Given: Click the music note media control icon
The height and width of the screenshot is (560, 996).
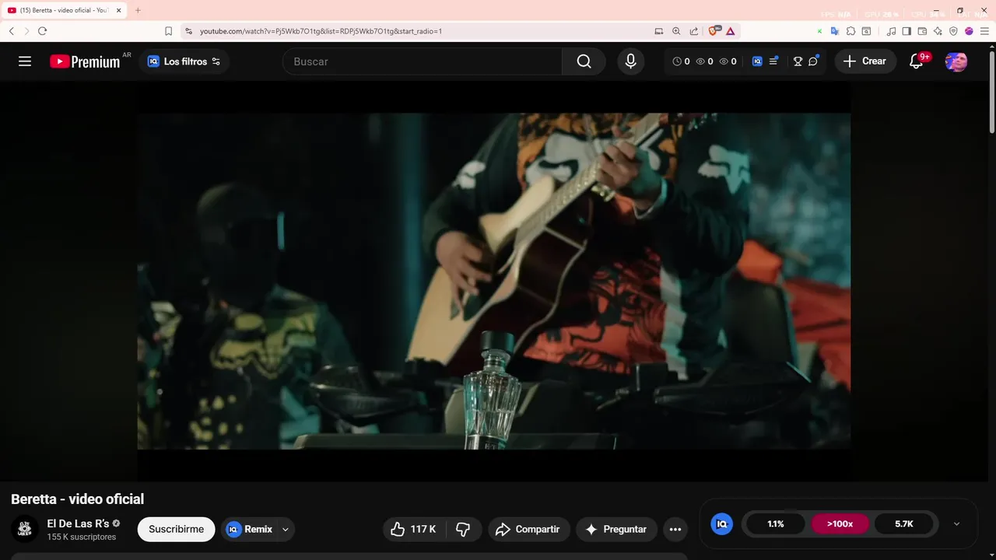Looking at the screenshot, I should [892, 31].
